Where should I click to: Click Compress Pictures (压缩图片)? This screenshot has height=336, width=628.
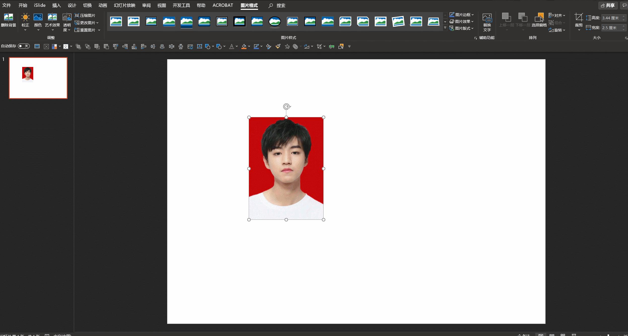pyautogui.click(x=85, y=16)
